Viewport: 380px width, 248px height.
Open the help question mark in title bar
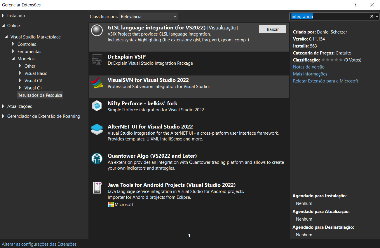355,5
